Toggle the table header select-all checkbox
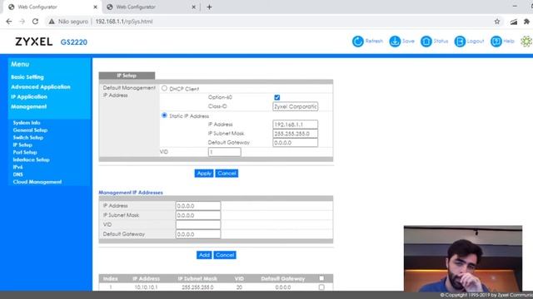The width and height of the screenshot is (533, 299). click(321, 278)
